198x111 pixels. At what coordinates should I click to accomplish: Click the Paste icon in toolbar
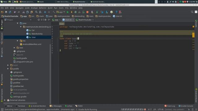[x=32, y=12]
